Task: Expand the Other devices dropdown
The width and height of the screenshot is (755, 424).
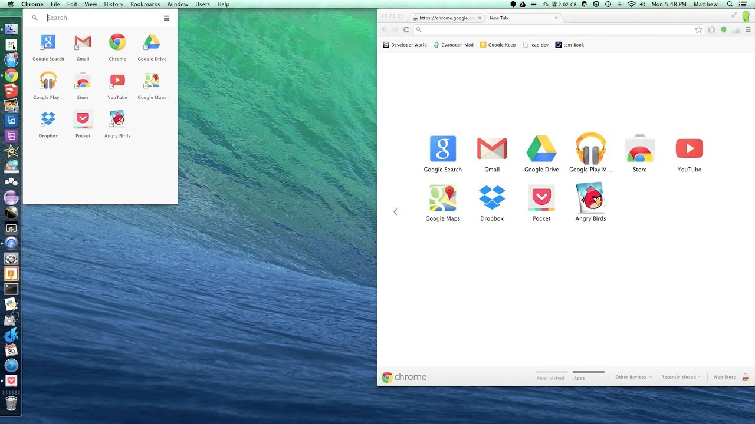Action: (x=633, y=377)
